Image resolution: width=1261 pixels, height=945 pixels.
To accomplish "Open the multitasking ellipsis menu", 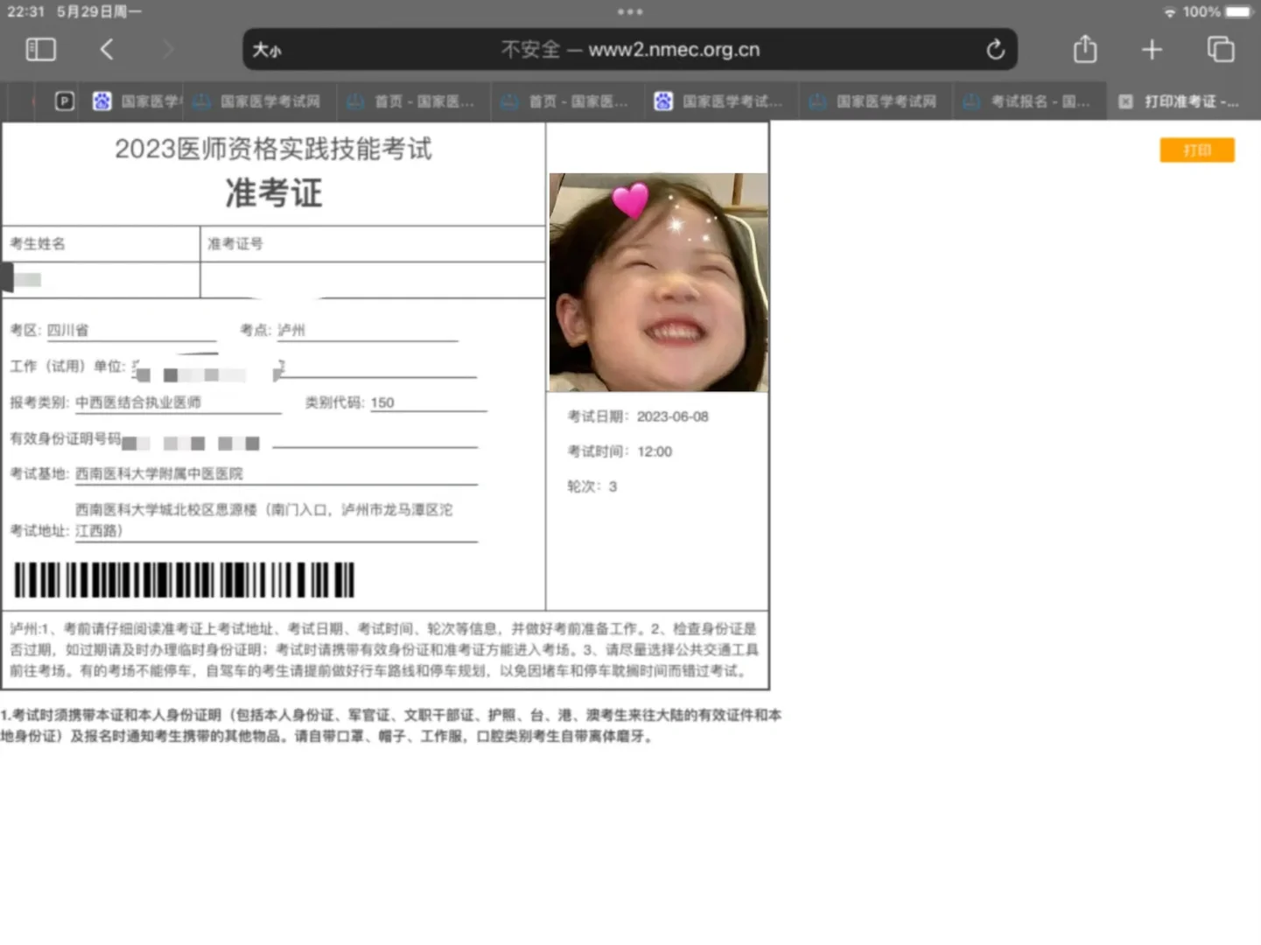I will (x=629, y=11).
